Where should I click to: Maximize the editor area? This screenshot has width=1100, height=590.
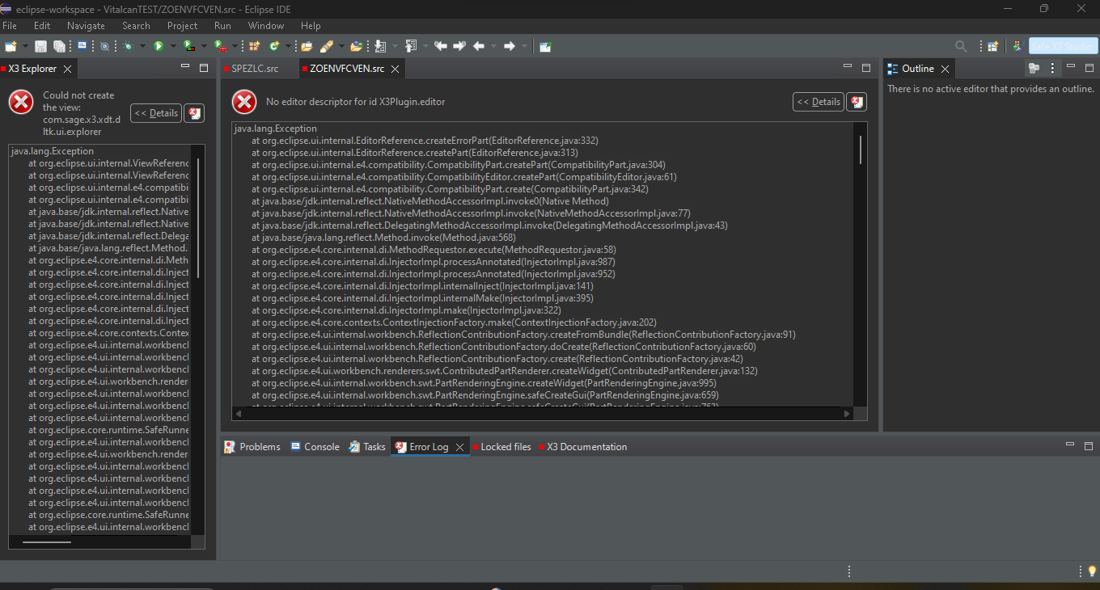pos(866,67)
